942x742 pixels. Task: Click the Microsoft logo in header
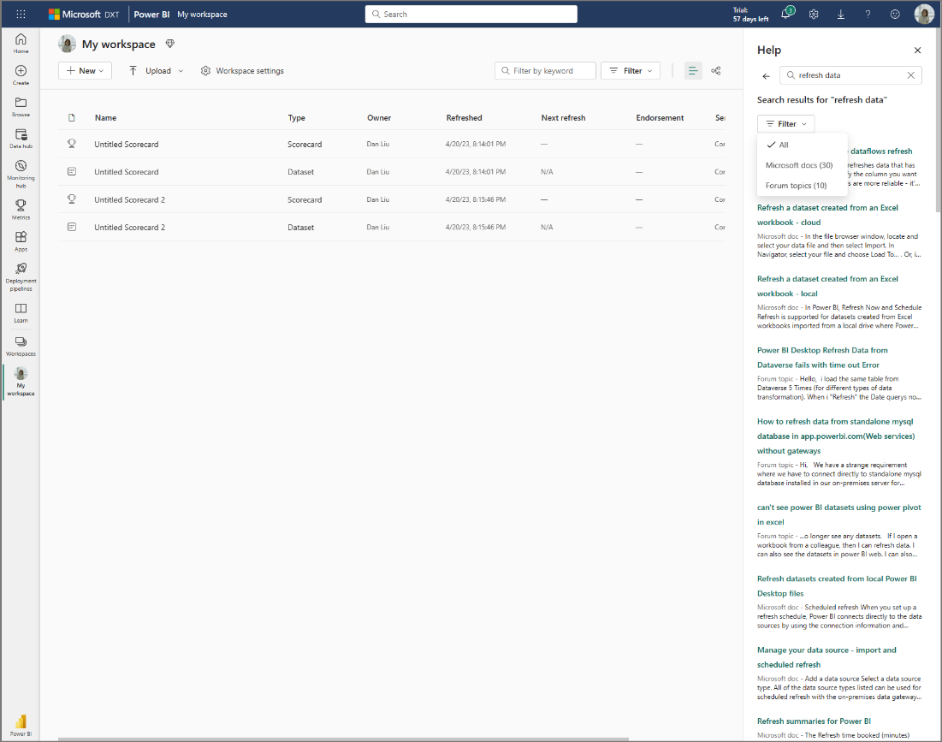[x=84, y=15]
